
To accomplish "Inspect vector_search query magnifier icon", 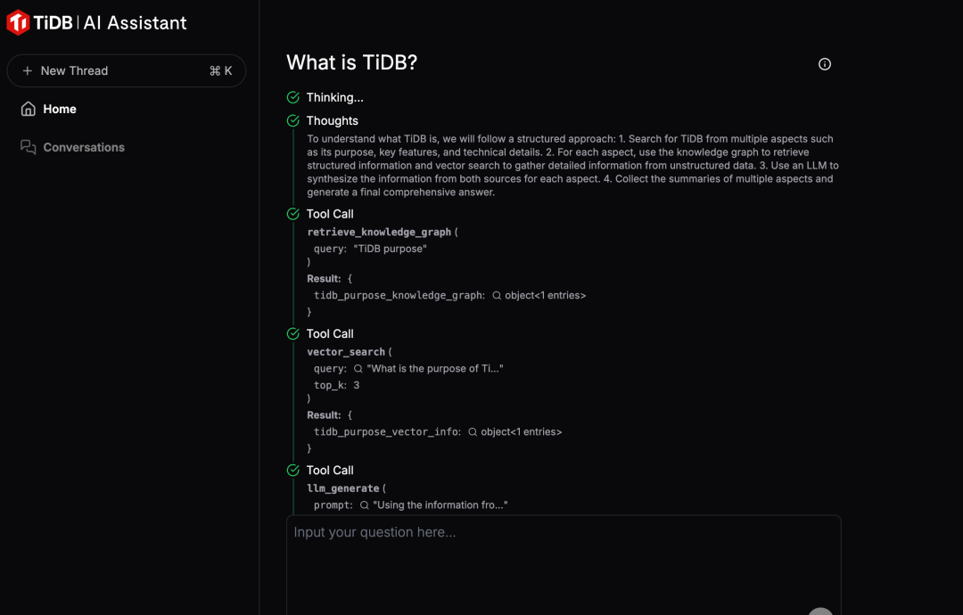I will (x=358, y=369).
